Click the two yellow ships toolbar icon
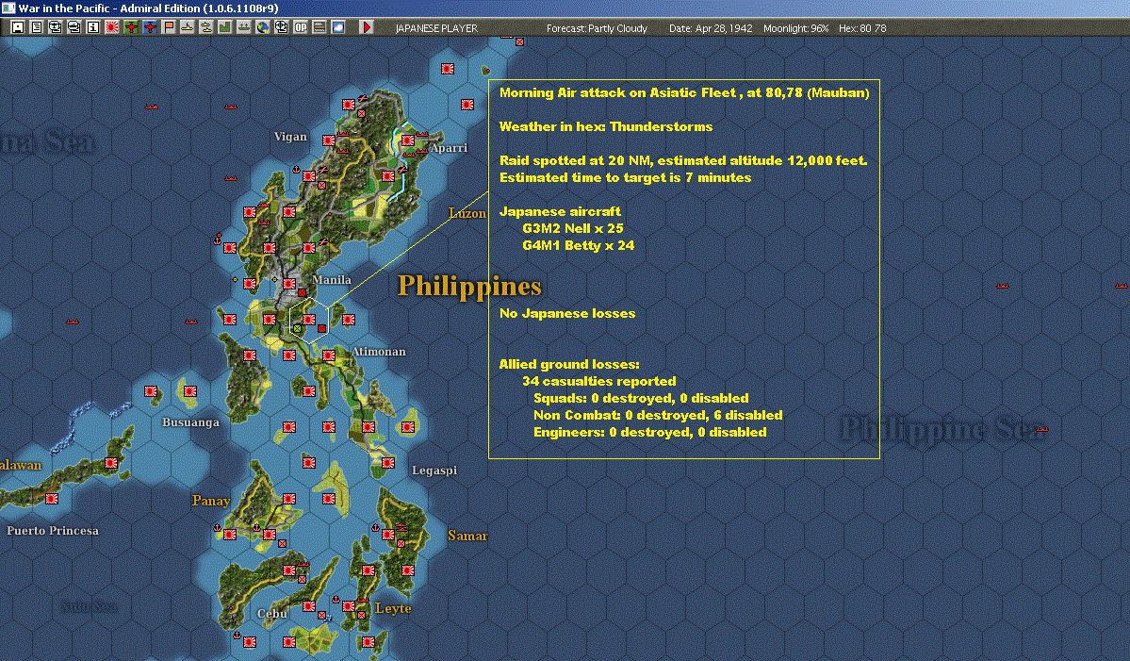 [206, 27]
